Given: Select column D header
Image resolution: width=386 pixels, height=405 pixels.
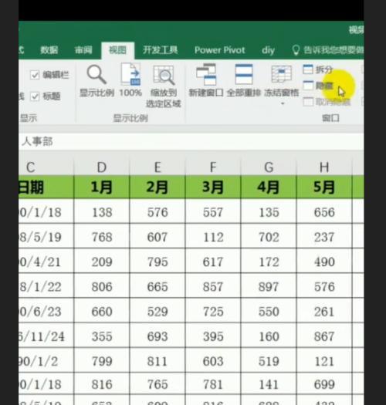Looking at the screenshot, I should [102, 167].
